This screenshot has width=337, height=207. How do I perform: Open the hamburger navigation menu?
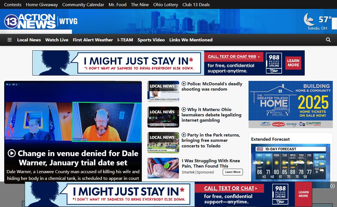pos(10,40)
